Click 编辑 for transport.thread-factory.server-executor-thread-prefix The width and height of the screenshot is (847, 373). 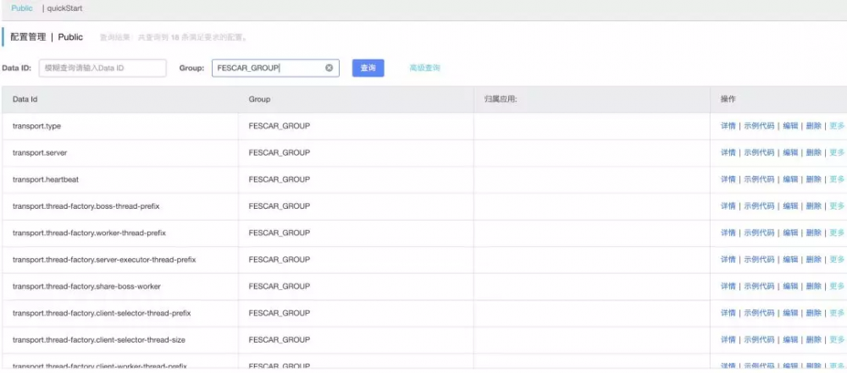click(x=790, y=260)
